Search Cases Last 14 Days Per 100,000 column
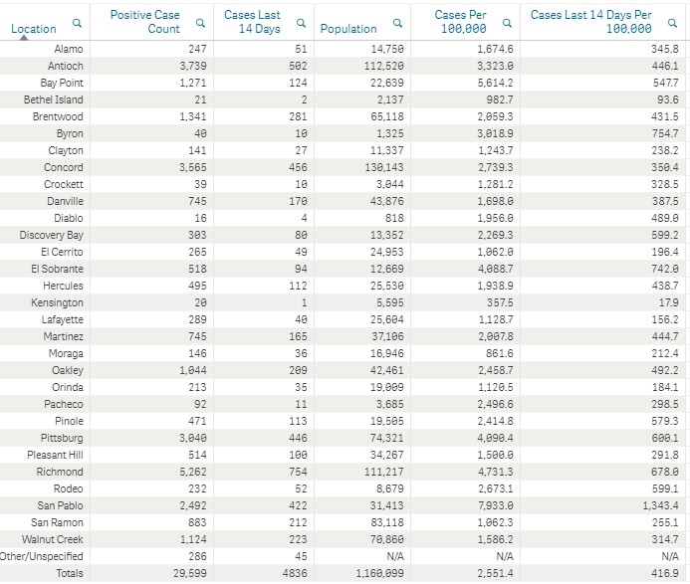Image resolution: width=690 pixels, height=584 pixels. click(672, 23)
